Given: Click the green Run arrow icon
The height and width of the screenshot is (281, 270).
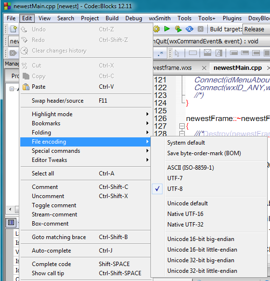Looking at the screenshot, I should click(x=167, y=28).
